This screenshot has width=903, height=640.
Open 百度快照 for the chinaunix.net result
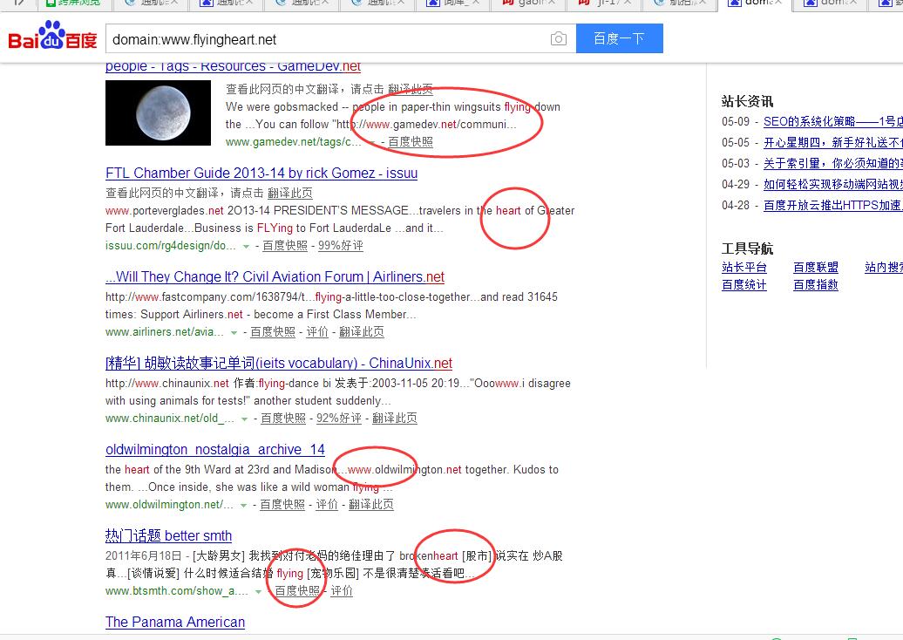(x=283, y=419)
